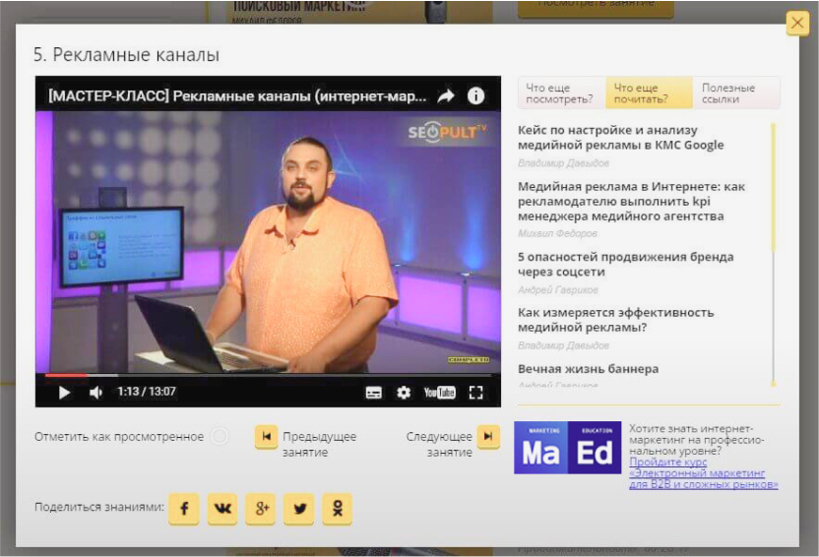Open article '5 опасностей продвижения бренда'
The width and height of the screenshot is (819, 557).
pos(626,264)
